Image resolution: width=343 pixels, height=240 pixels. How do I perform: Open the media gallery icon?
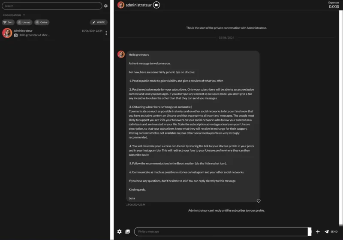(x=127, y=231)
